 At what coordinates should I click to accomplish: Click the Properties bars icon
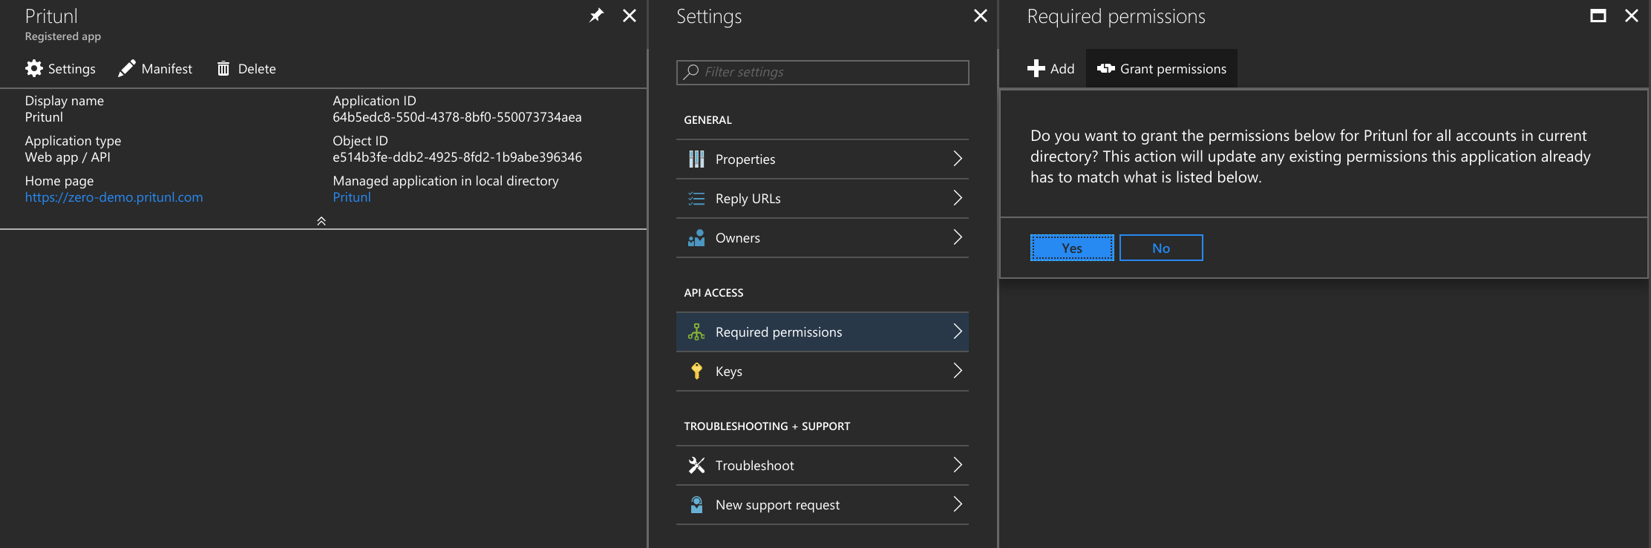pos(696,159)
